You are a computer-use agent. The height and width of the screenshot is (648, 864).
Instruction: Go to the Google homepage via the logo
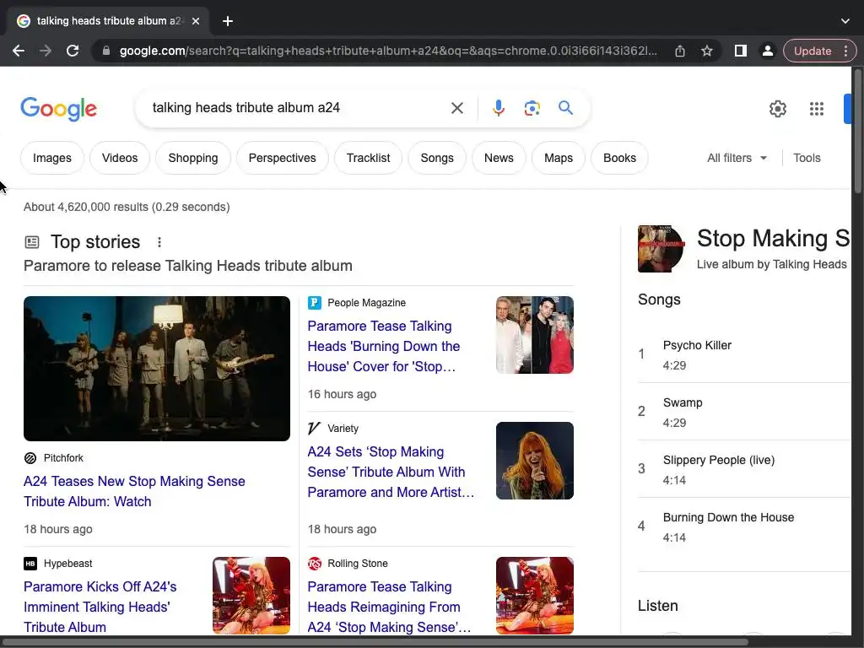click(x=59, y=109)
